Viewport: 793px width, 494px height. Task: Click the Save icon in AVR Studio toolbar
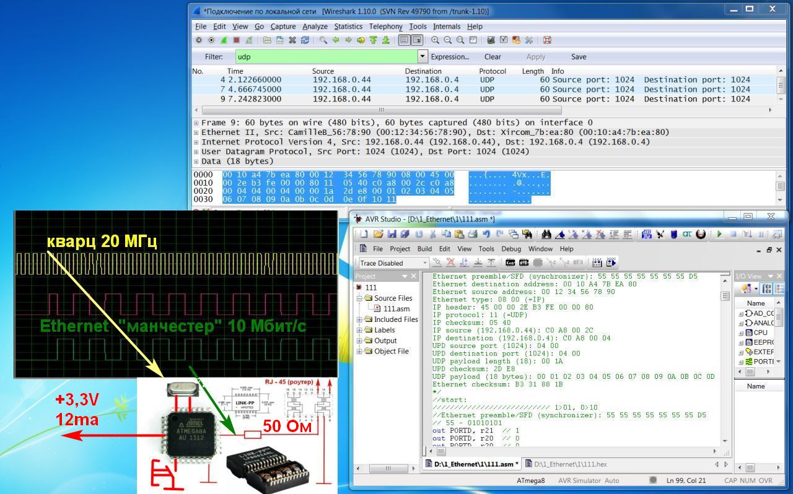coord(392,234)
